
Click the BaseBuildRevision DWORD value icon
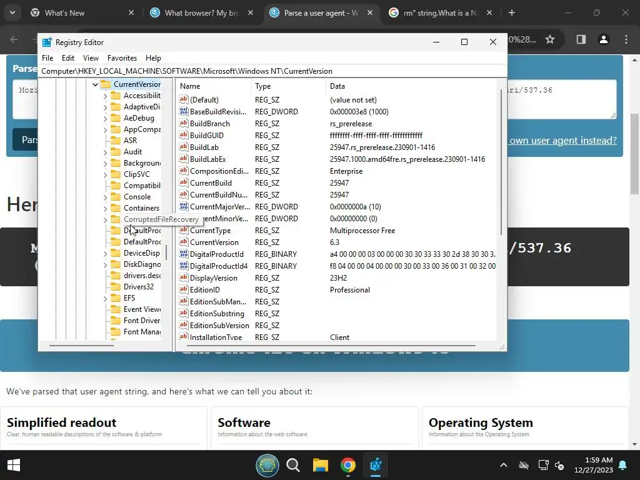(184, 111)
